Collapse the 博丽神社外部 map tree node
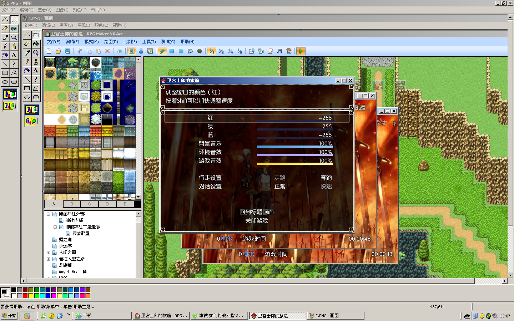This screenshot has height=321, width=514. 48,214
